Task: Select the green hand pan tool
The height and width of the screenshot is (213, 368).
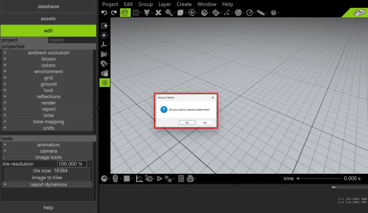Action: coord(125,12)
